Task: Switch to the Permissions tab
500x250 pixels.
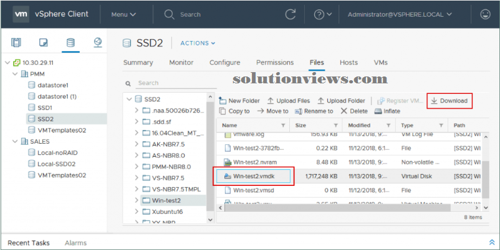Action: tap(275, 63)
